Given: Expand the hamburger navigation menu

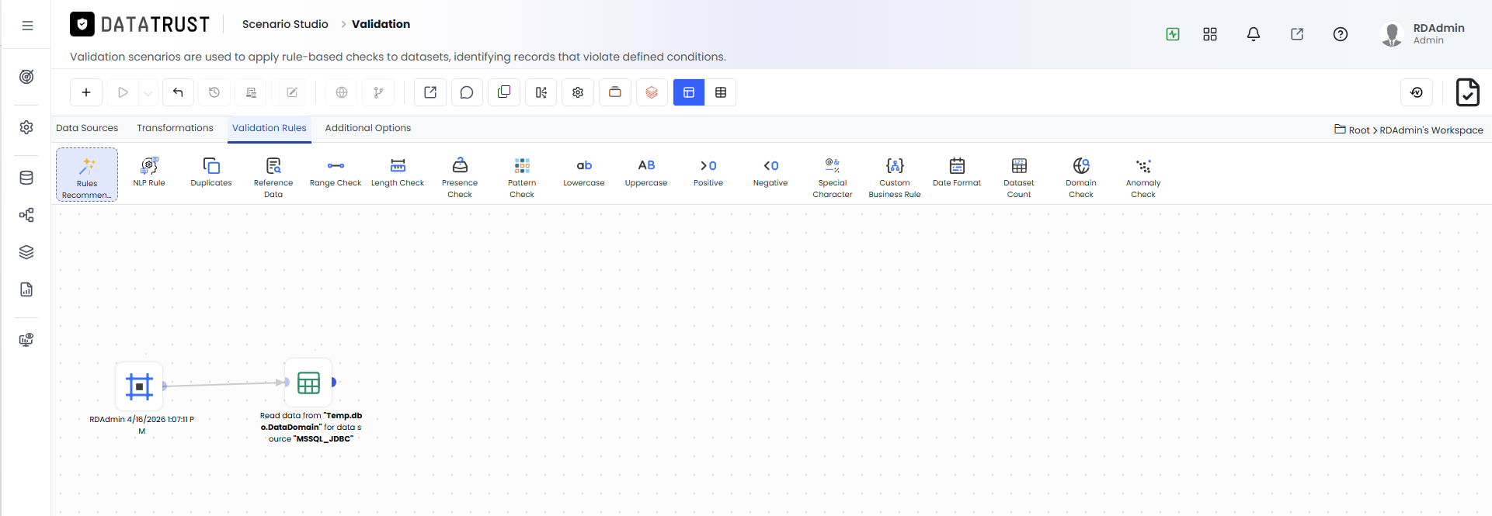Looking at the screenshot, I should click(x=27, y=26).
